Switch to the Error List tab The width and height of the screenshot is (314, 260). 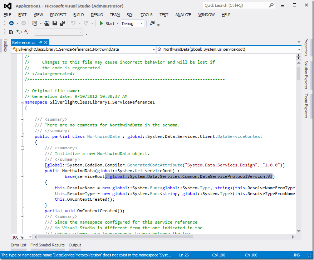(x=18, y=245)
